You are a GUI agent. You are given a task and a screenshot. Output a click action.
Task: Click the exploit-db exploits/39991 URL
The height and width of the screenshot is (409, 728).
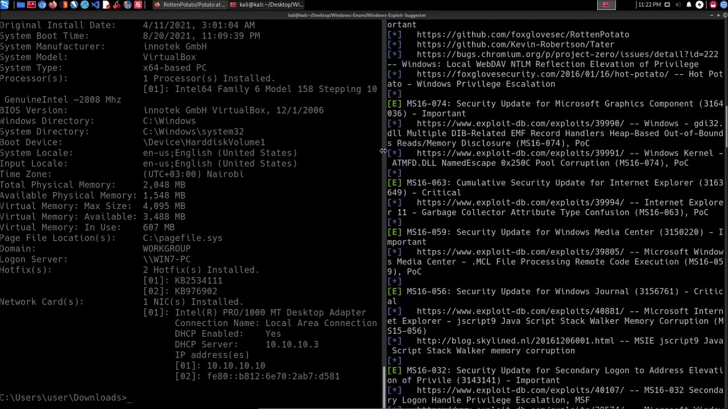coord(520,153)
